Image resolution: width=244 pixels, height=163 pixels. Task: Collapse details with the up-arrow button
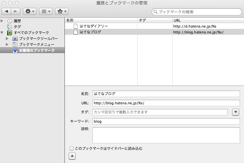coord(72,156)
